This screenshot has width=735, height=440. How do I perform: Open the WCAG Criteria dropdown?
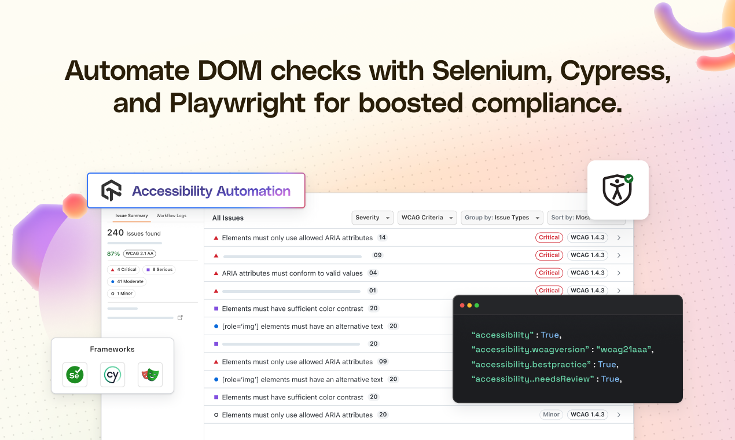pos(427,218)
